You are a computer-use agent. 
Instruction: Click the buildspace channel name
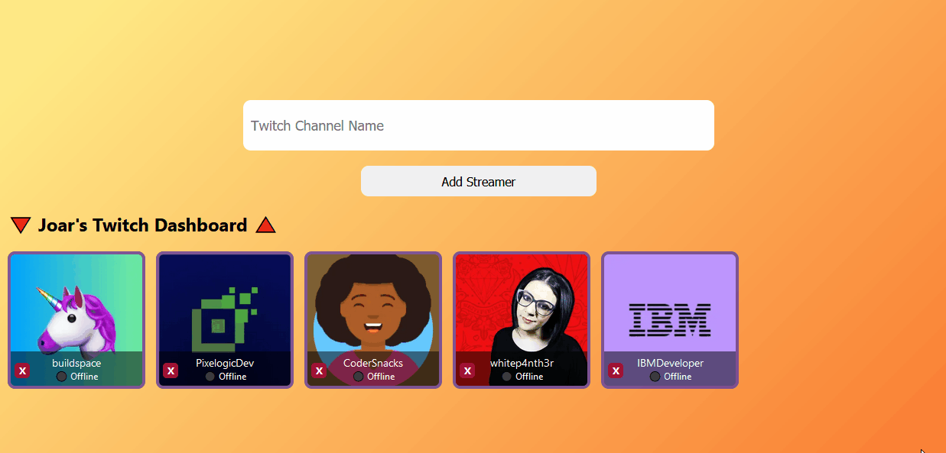tap(76, 363)
